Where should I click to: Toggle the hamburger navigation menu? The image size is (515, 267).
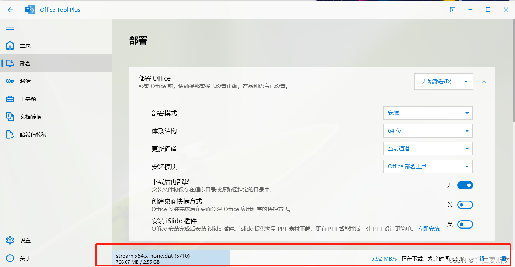pyautogui.click(x=10, y=27)
